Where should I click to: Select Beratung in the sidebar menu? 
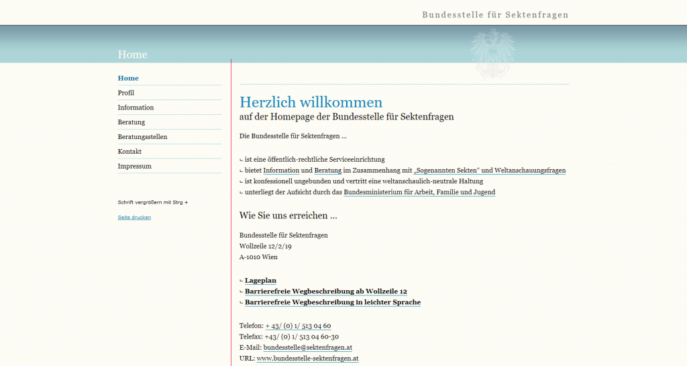[131, 122]
